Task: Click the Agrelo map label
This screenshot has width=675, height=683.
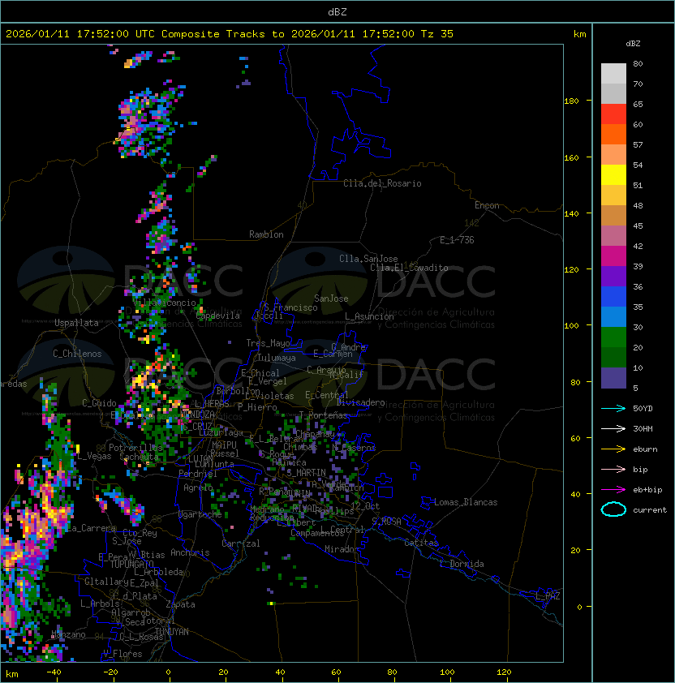Action: point(198,488)
